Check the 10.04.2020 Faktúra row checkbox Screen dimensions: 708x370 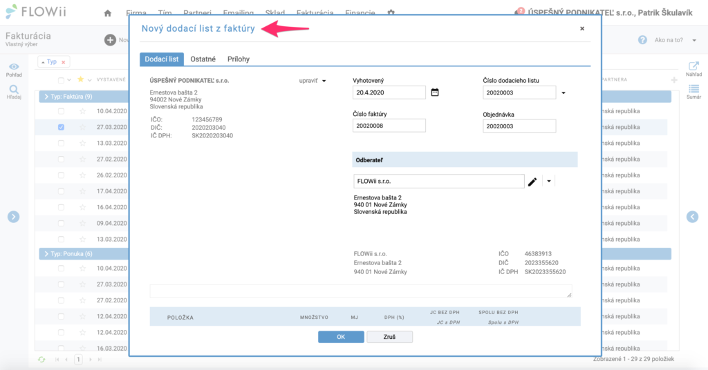coord(61,111)
